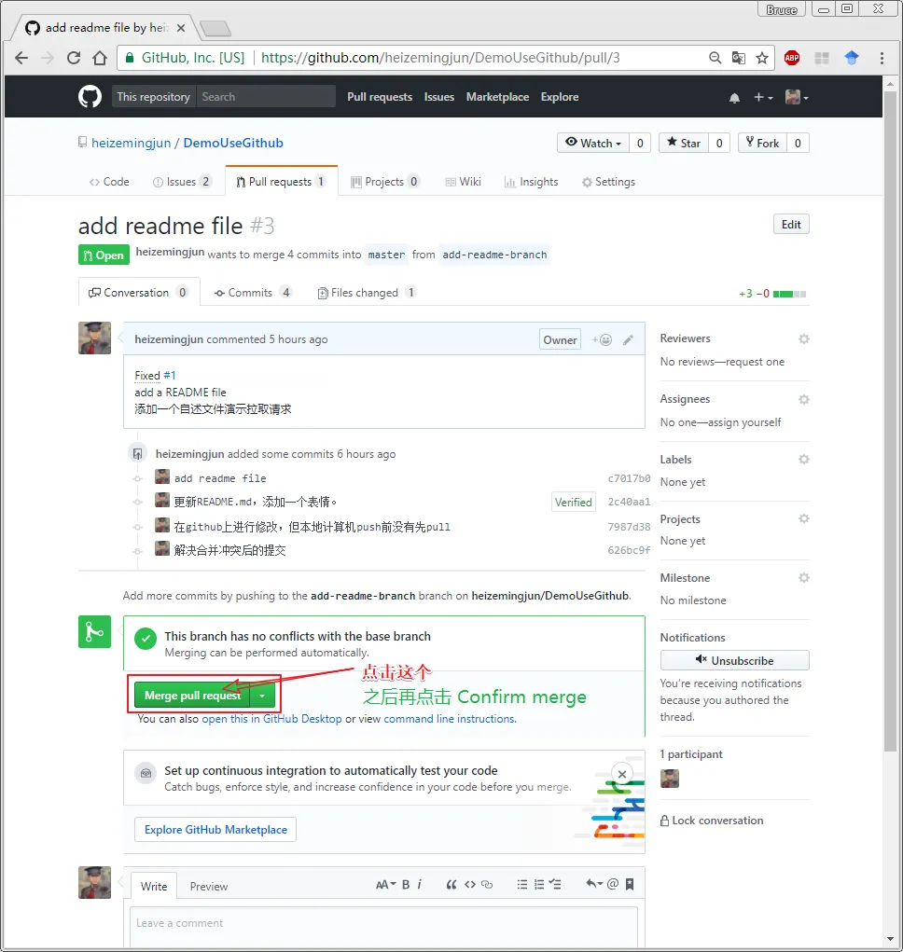Image resolution: width=903 pixels, height=952 pixels.
Task: Click the bold formatting icon
Action: 406,885
